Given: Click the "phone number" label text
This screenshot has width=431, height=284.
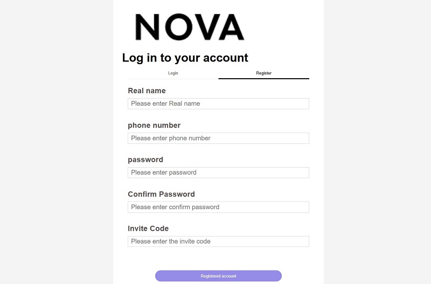Looking at the screenshot, I should click(154, 125).
